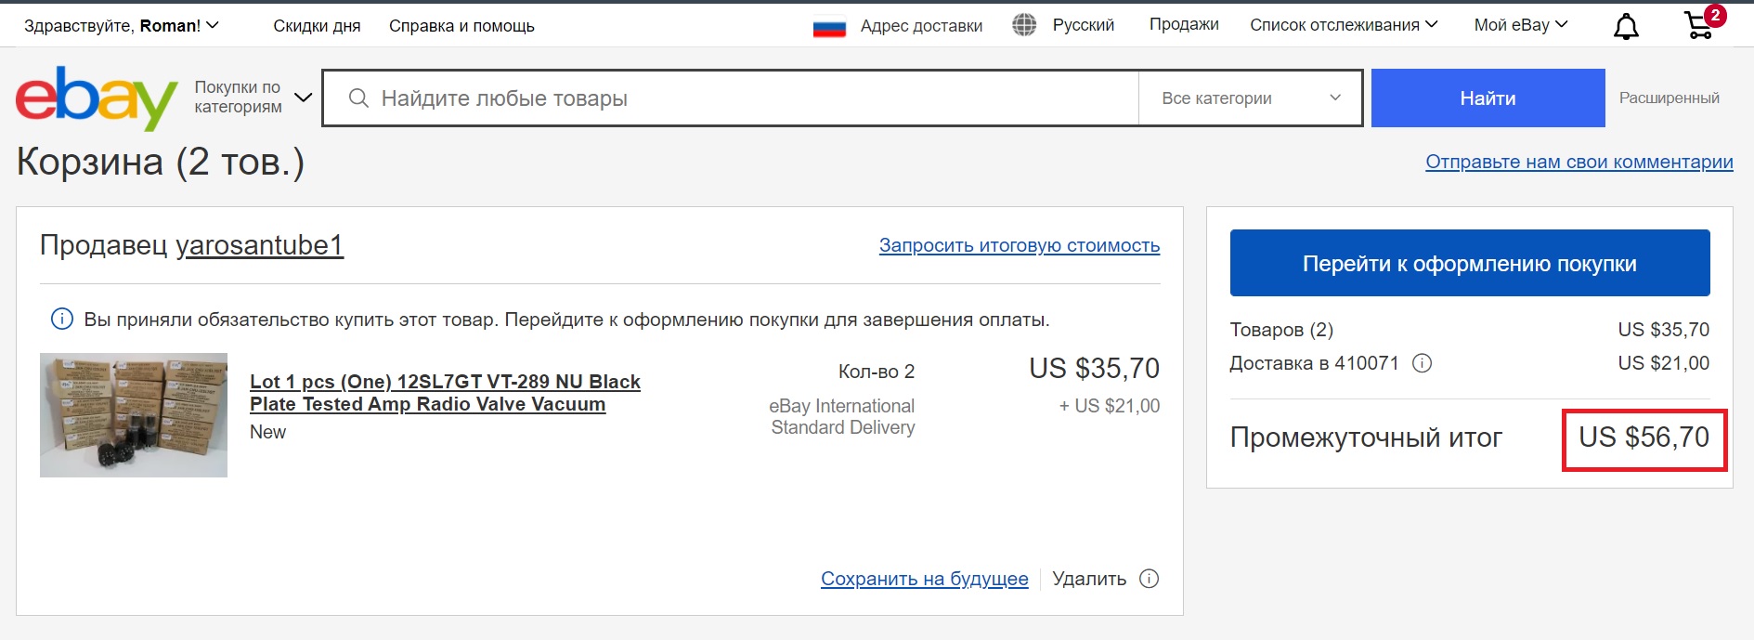Screen dimensions: 1754x640
Task: Open the shopping cart icon
Action: tap(1699, 25)
